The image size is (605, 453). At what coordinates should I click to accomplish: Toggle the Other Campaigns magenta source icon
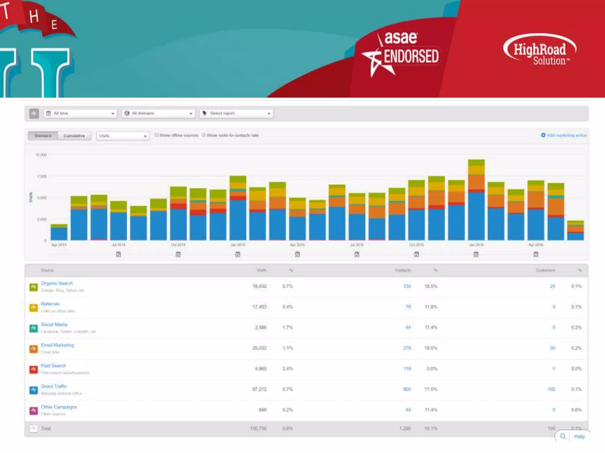(33, 411)
